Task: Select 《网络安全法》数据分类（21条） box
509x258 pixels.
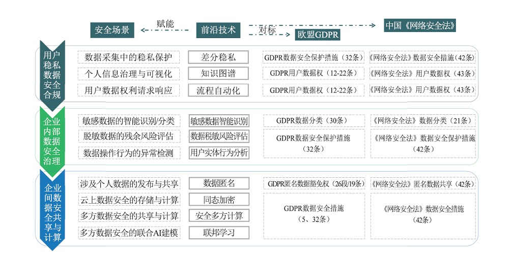Action: tap(423, 121)
